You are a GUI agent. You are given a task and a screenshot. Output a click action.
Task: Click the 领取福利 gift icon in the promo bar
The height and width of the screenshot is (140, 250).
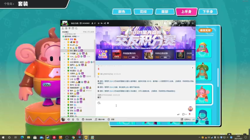[103, 54]
